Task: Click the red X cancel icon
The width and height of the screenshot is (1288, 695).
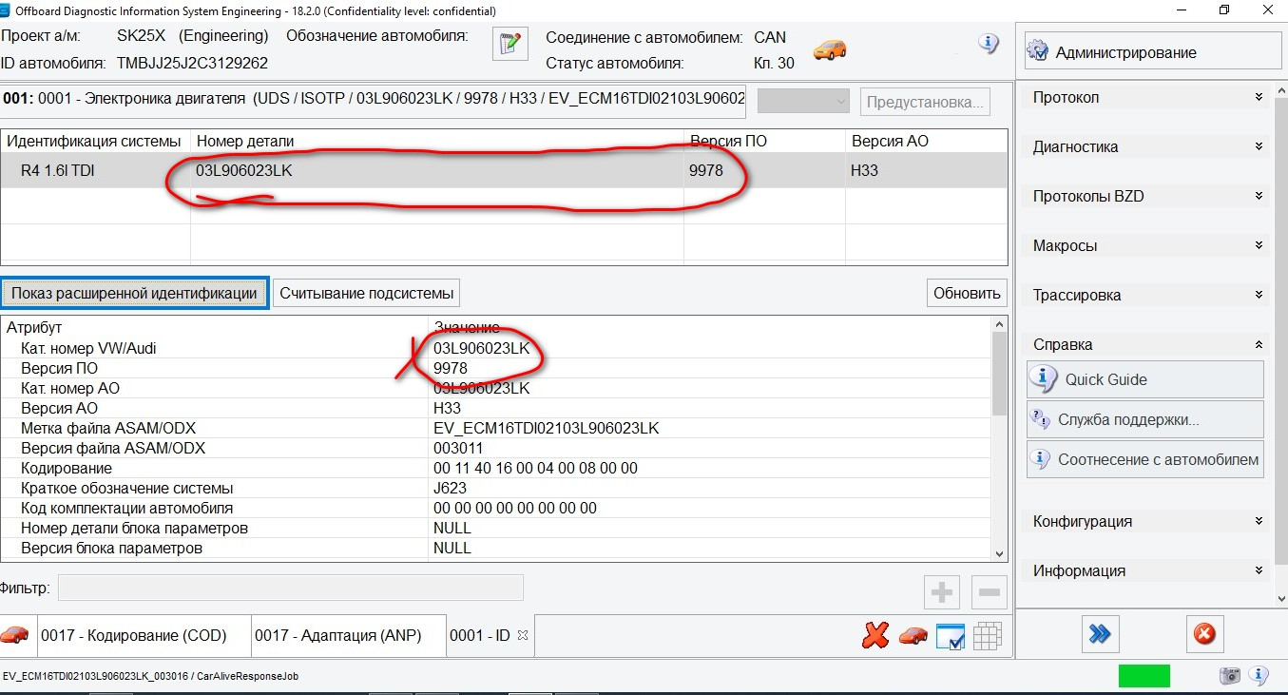Action: click(x=875, y=636)
